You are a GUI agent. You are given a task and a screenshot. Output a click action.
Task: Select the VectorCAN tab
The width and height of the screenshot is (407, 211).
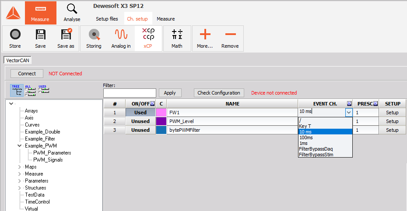point(18,60)
